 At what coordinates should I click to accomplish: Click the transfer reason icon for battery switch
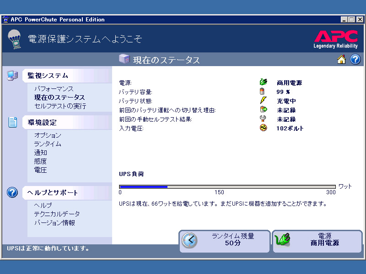tap(264, 109)
